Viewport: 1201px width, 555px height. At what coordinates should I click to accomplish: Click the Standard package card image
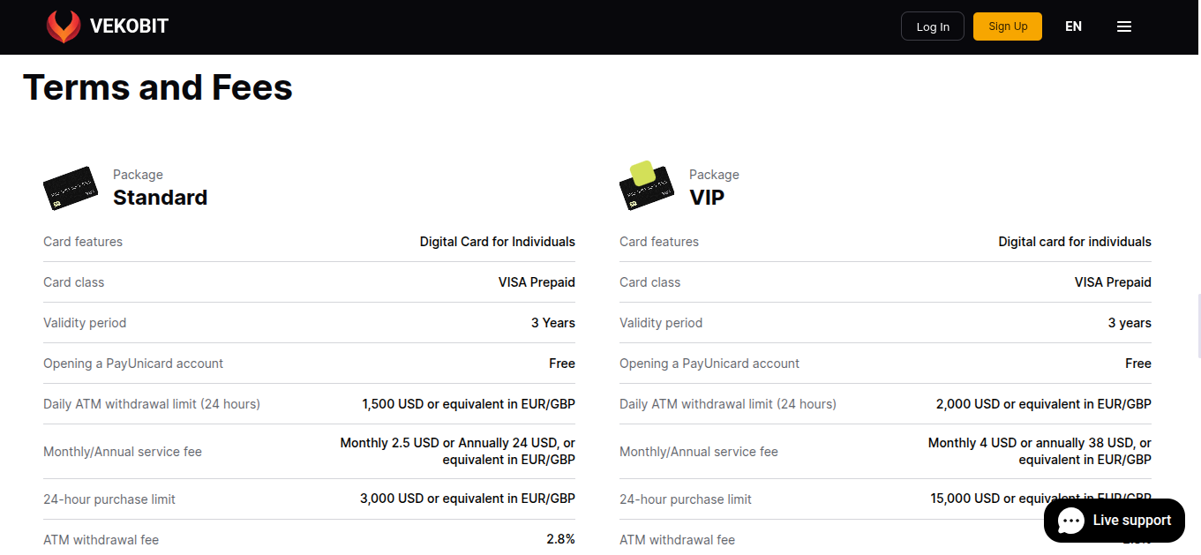pos(71,189)
